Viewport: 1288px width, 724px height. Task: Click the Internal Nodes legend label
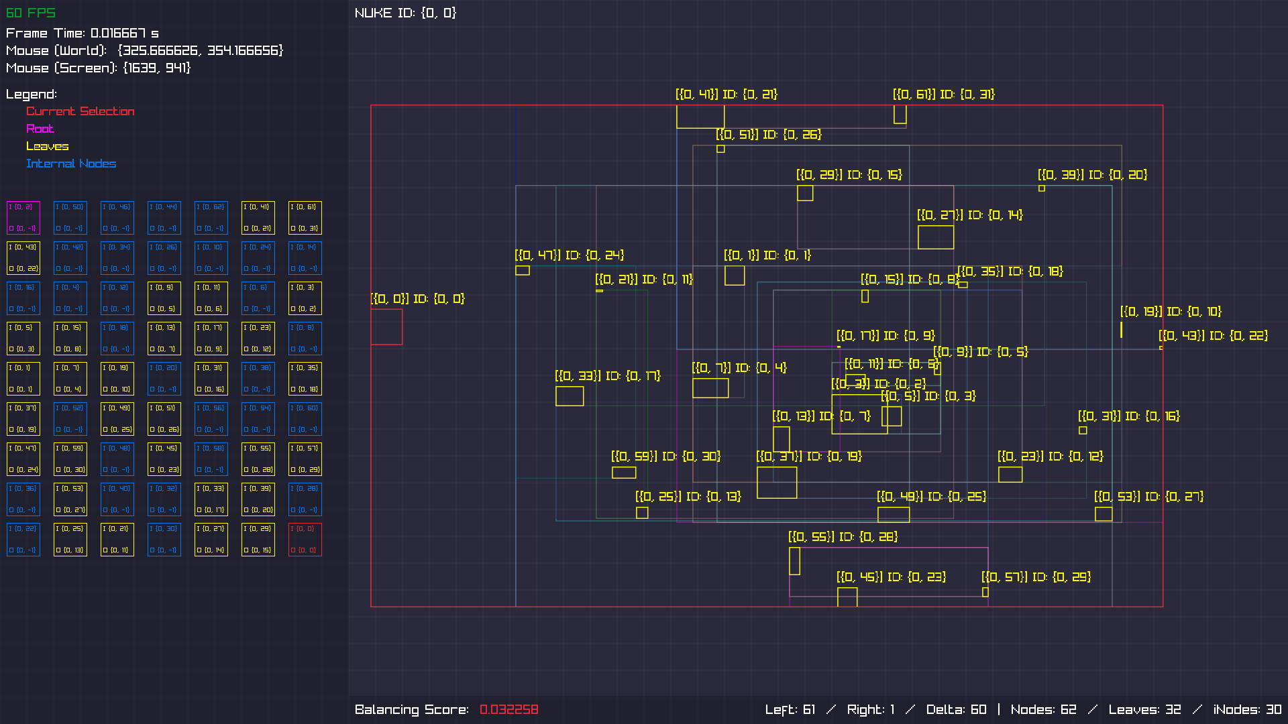pos(71,164)
